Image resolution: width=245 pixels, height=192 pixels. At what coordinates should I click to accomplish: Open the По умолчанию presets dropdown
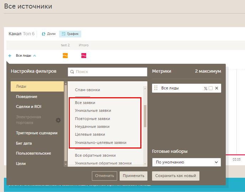(186, 162)
